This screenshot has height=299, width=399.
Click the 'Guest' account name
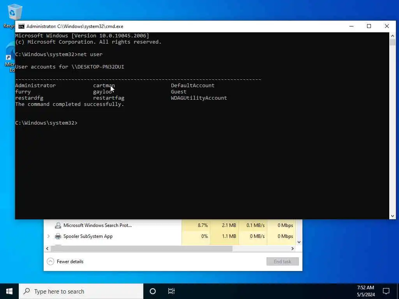tap(178, 92)
